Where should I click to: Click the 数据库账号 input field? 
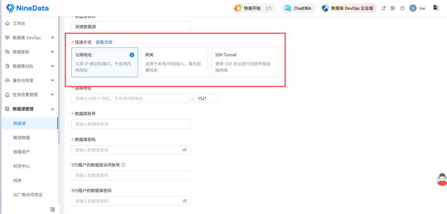click(131, 124)
